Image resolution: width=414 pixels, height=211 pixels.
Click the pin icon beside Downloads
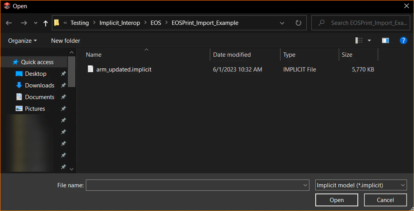pos(63,85)
